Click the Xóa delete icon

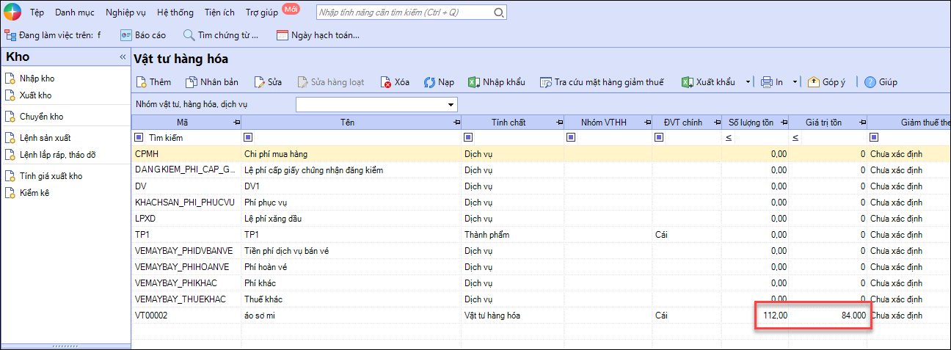(386, 82)
